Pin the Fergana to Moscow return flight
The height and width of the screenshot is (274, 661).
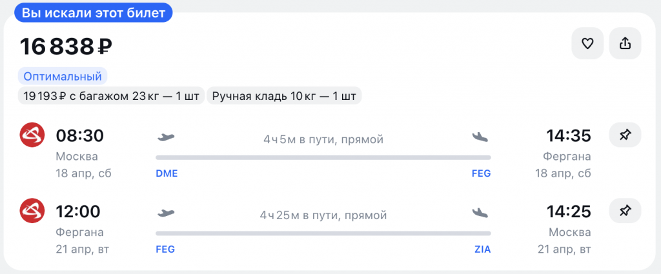(625, 210)
